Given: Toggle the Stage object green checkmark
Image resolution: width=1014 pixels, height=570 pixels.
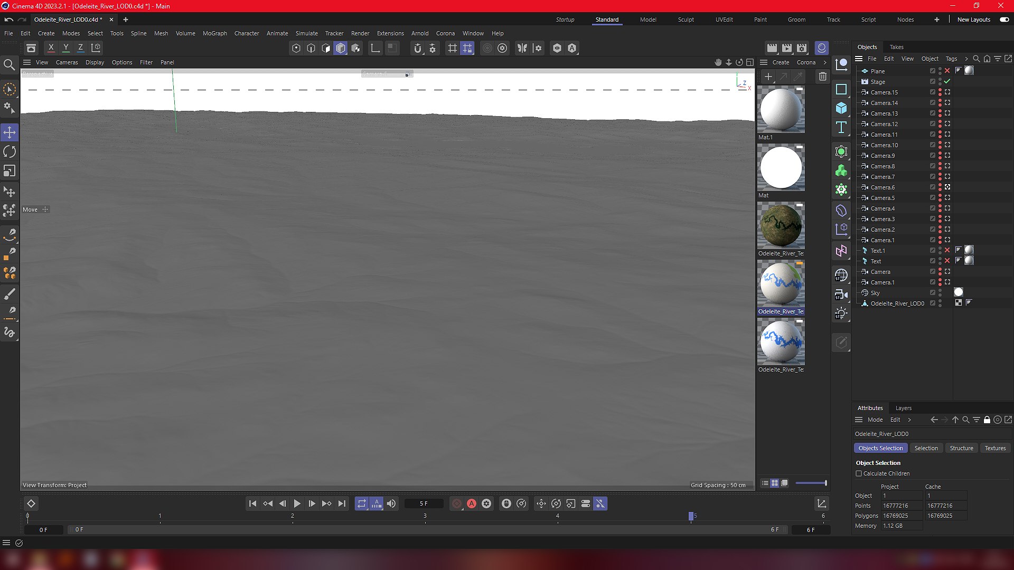Looking at the screenshot, I should tap(947, 81).
